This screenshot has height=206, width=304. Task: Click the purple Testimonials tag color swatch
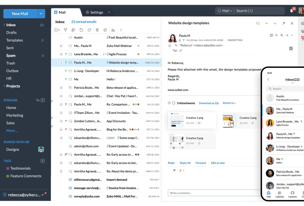pyautogui.click(x=8, y=168)
